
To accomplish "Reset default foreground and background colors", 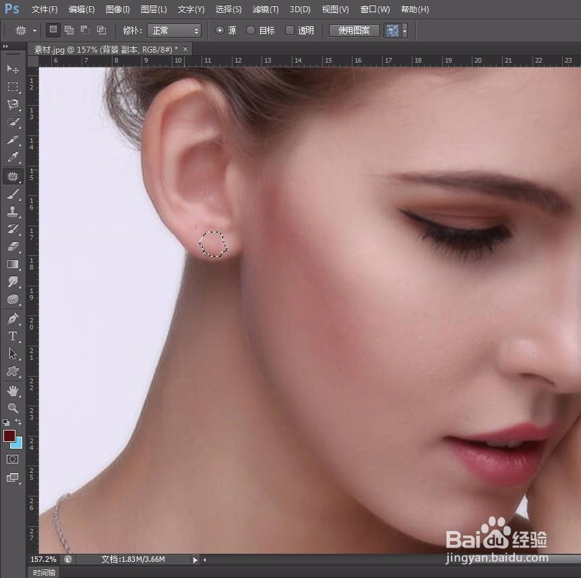I will tap(6, 422).
